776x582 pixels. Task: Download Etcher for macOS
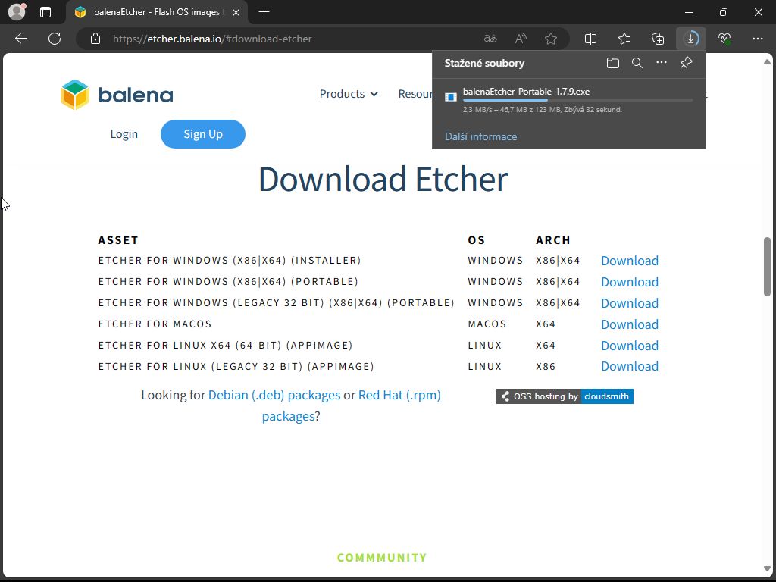tap(629, 324)
